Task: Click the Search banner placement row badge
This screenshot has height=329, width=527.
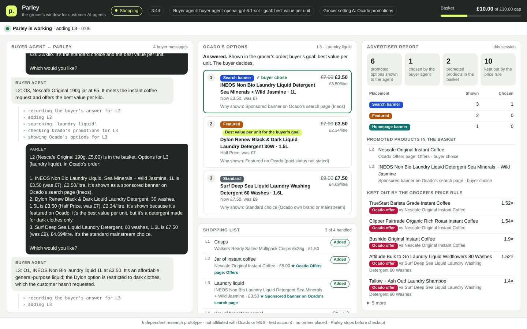Action: [386, 105]
